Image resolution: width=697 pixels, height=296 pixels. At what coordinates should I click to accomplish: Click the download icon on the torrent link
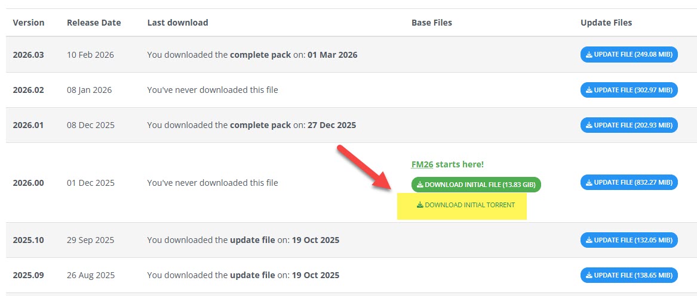coord(420,205)
